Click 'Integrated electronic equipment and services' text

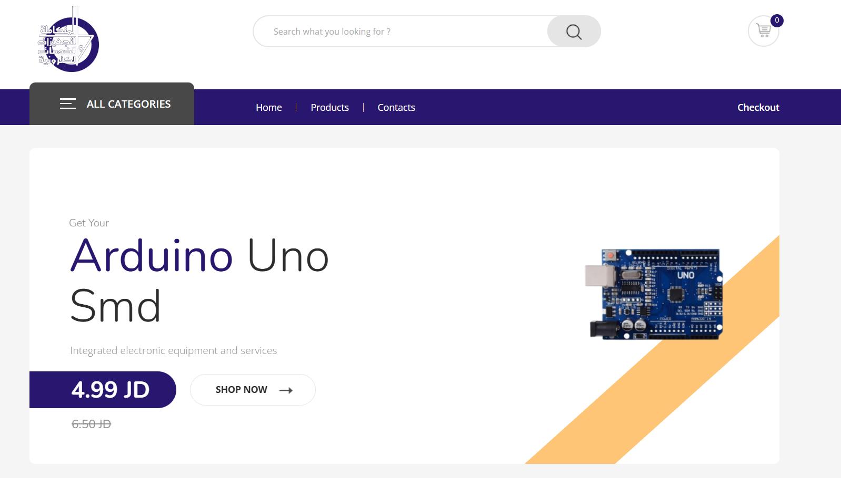[x=173, y=351]
